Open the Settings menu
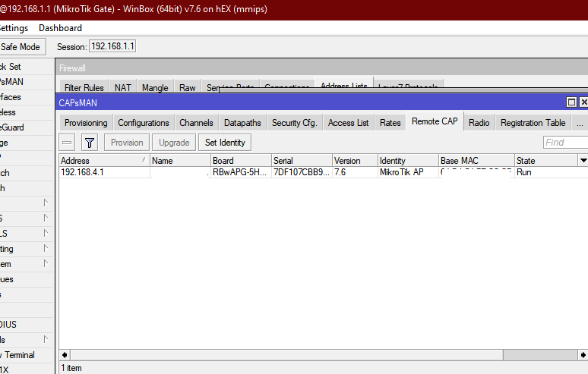Screen dimensions: 588x374 [x=14, y=28]
